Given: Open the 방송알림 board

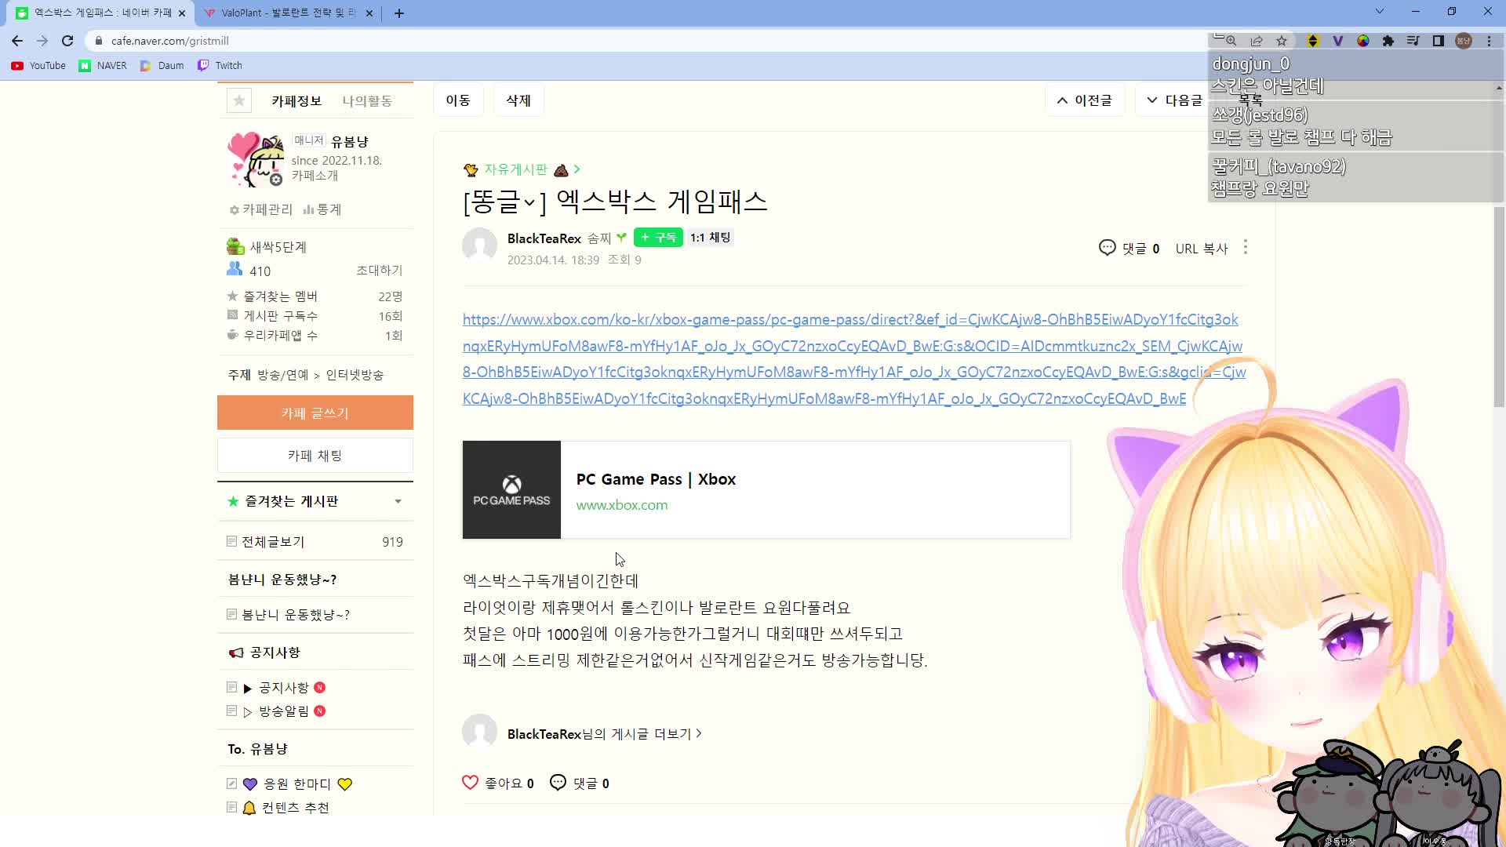Looking at the screenshot, I should point(284,711).
